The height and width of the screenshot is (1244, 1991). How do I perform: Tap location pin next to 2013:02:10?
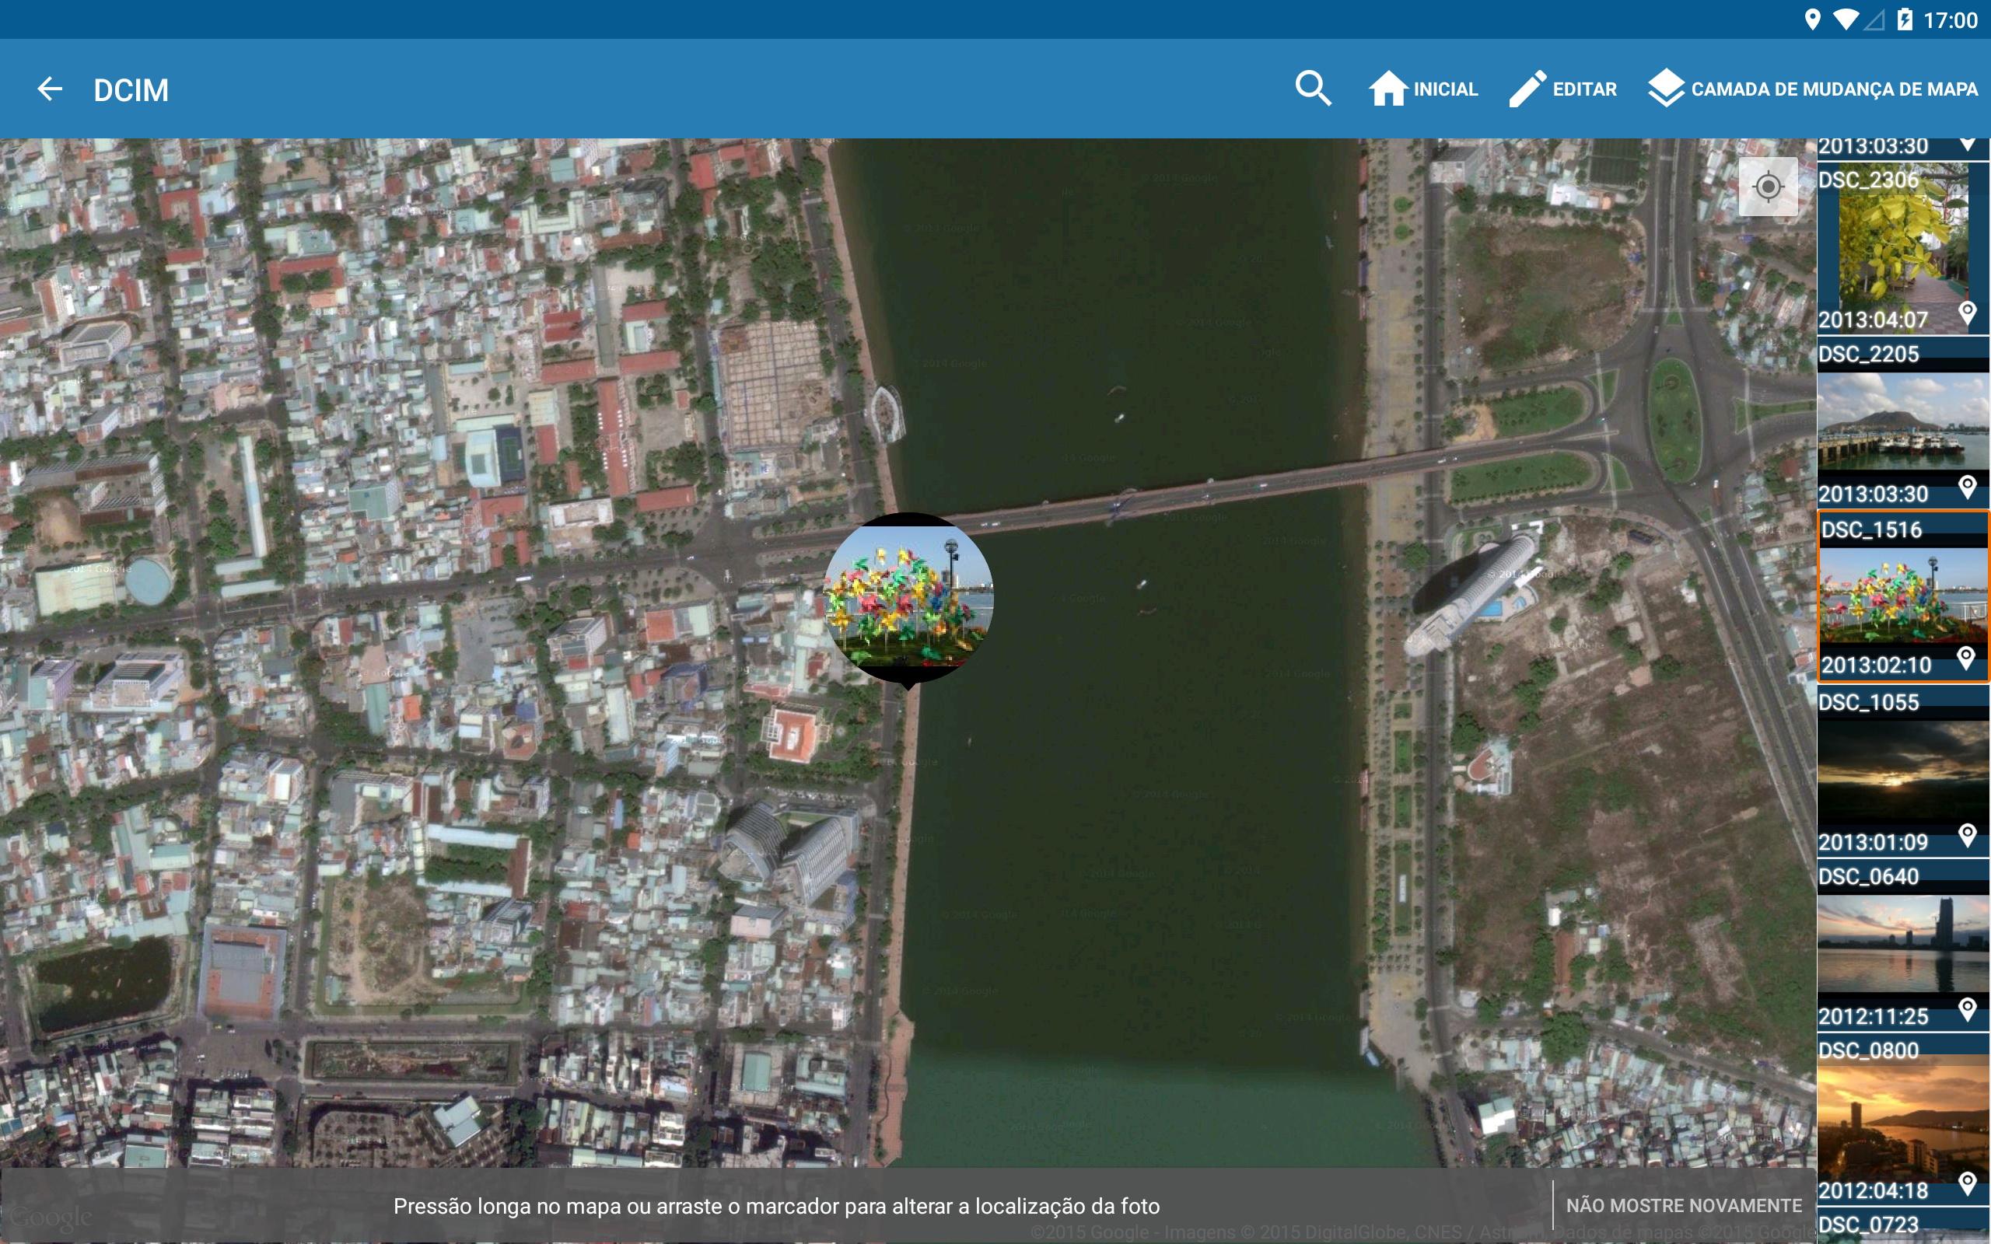click(x=1965, y=659)
